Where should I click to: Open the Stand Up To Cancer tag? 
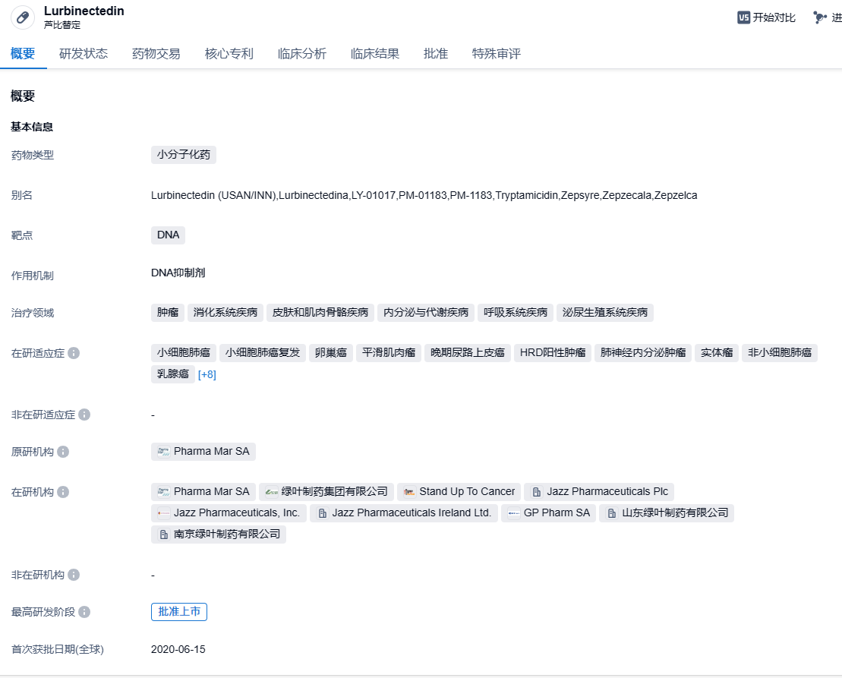tap(459, 491)
